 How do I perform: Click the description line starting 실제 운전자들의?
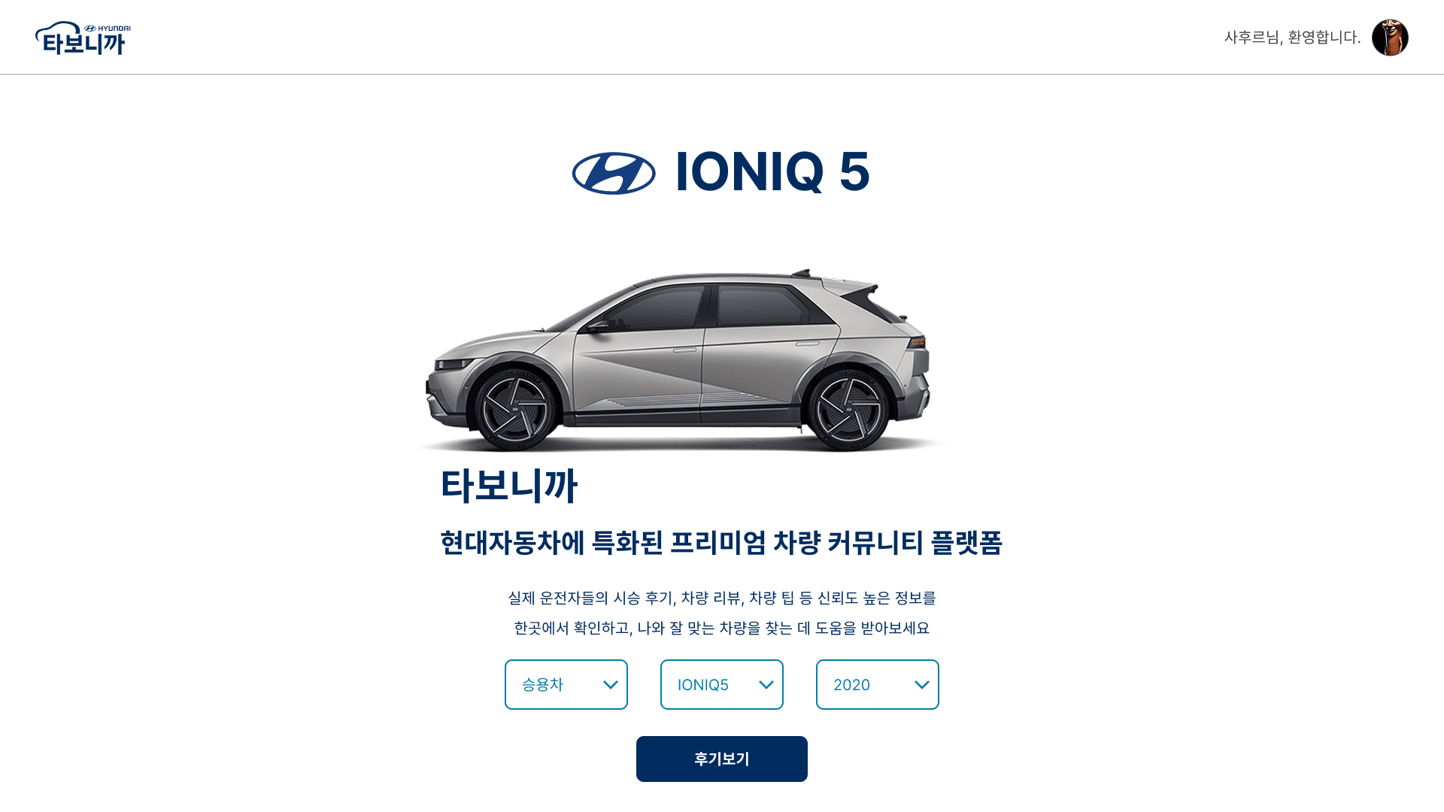pyautogui.click(x=722, y=598)
